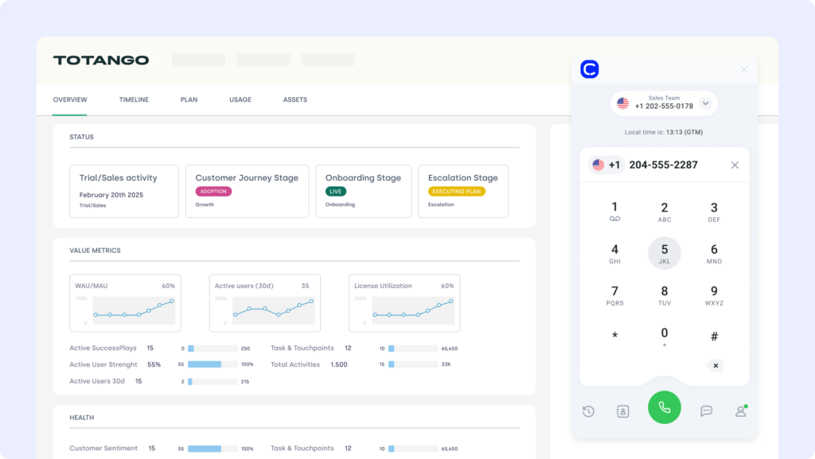Expand the Sales Team number dropdown
The height and width of the screenshot is (459, 815).
click(x=705, y=103)
